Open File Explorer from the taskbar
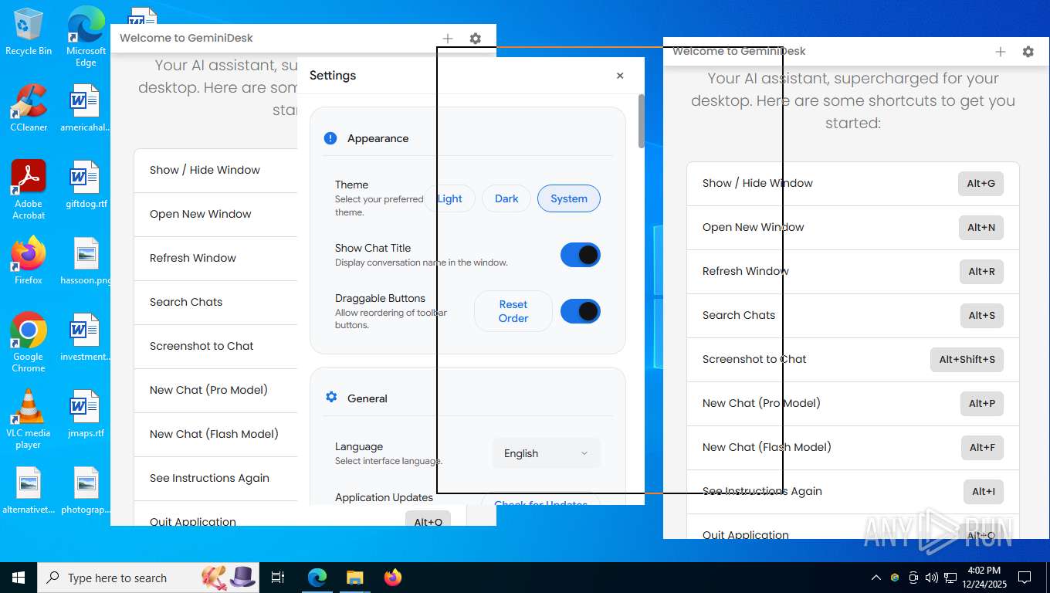 point(354,578)
